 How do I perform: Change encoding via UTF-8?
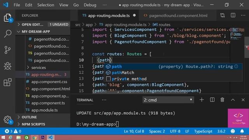pos(175,131)
